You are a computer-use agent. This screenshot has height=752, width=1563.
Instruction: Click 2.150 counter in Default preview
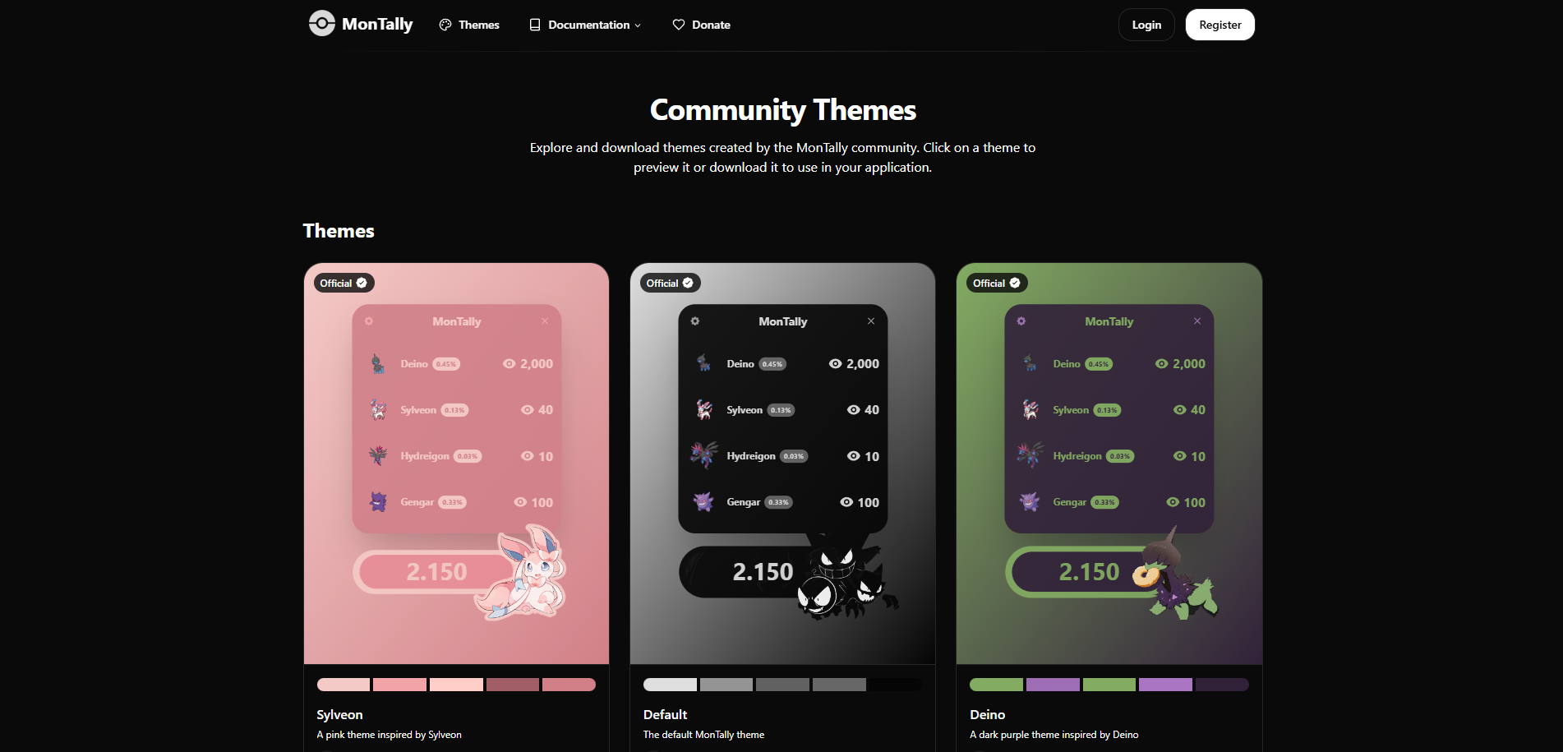(763, 572)
